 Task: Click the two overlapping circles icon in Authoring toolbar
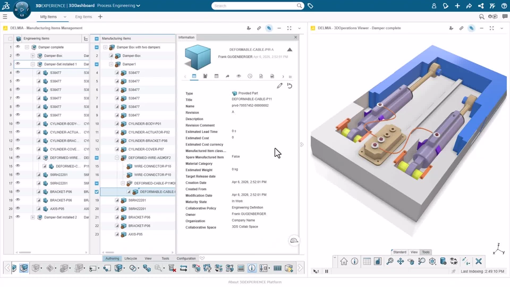[x=133, y=268]
